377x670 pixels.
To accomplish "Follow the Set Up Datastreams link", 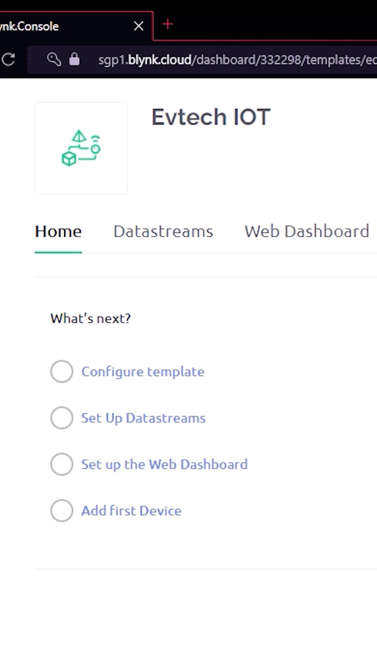I will coord(143,418).
